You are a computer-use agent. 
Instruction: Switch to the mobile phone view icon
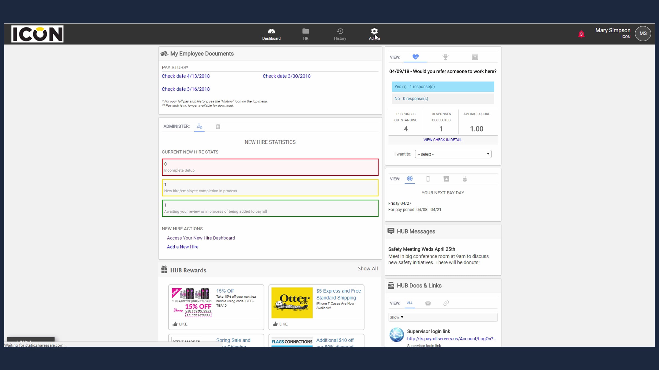pos(428,179)
